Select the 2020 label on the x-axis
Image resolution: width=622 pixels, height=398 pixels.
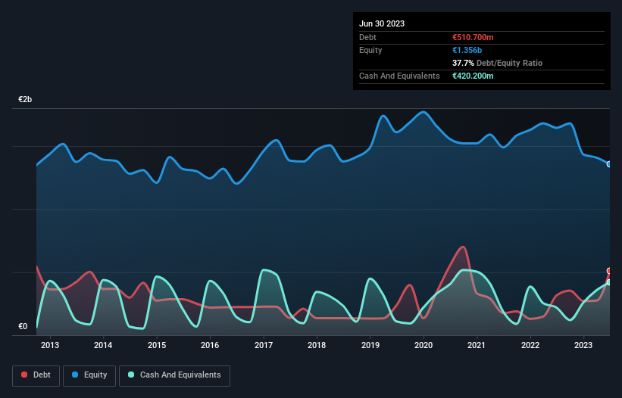point(424,346)
